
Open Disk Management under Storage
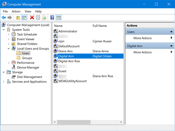(x=29, y=77)
